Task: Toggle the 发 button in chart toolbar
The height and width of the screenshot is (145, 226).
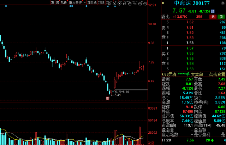Action: 53,2
